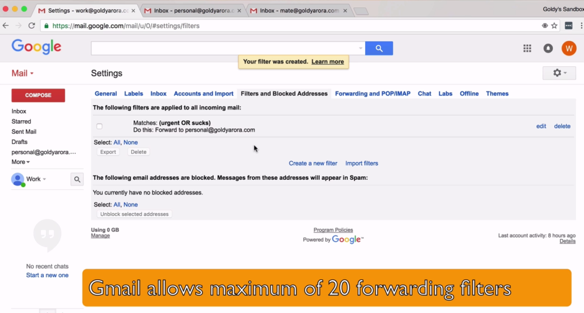Switch to Inbox mate@goldyarora browser tab
The width and height of the screenshot is (584, 313).
[x=299, y=10]
